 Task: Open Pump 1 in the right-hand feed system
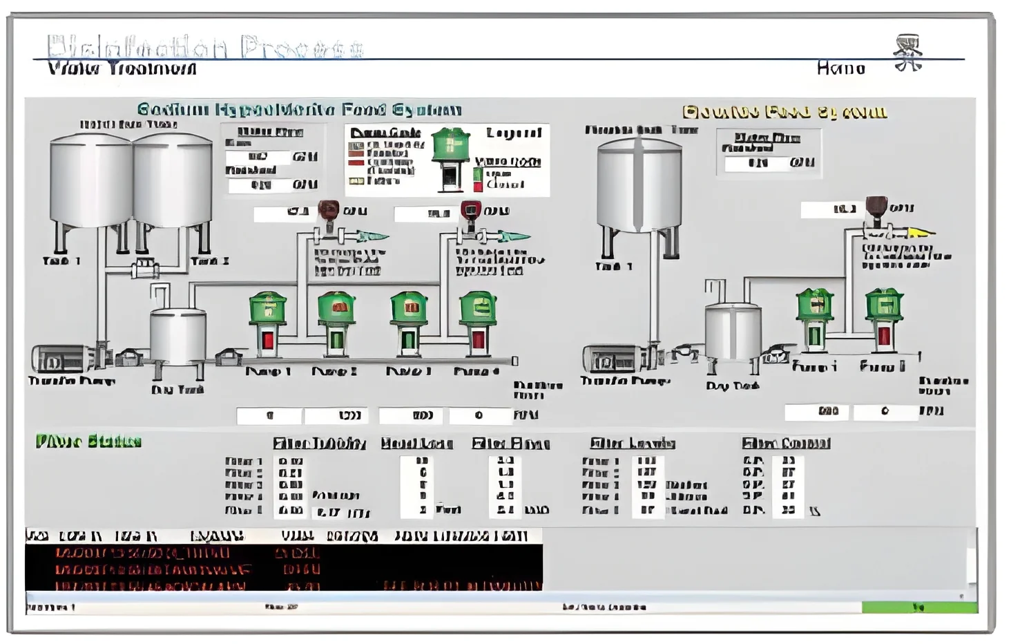815,321
